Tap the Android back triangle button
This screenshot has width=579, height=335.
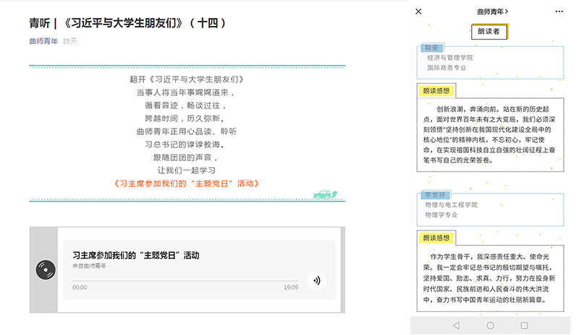point(455,326)
